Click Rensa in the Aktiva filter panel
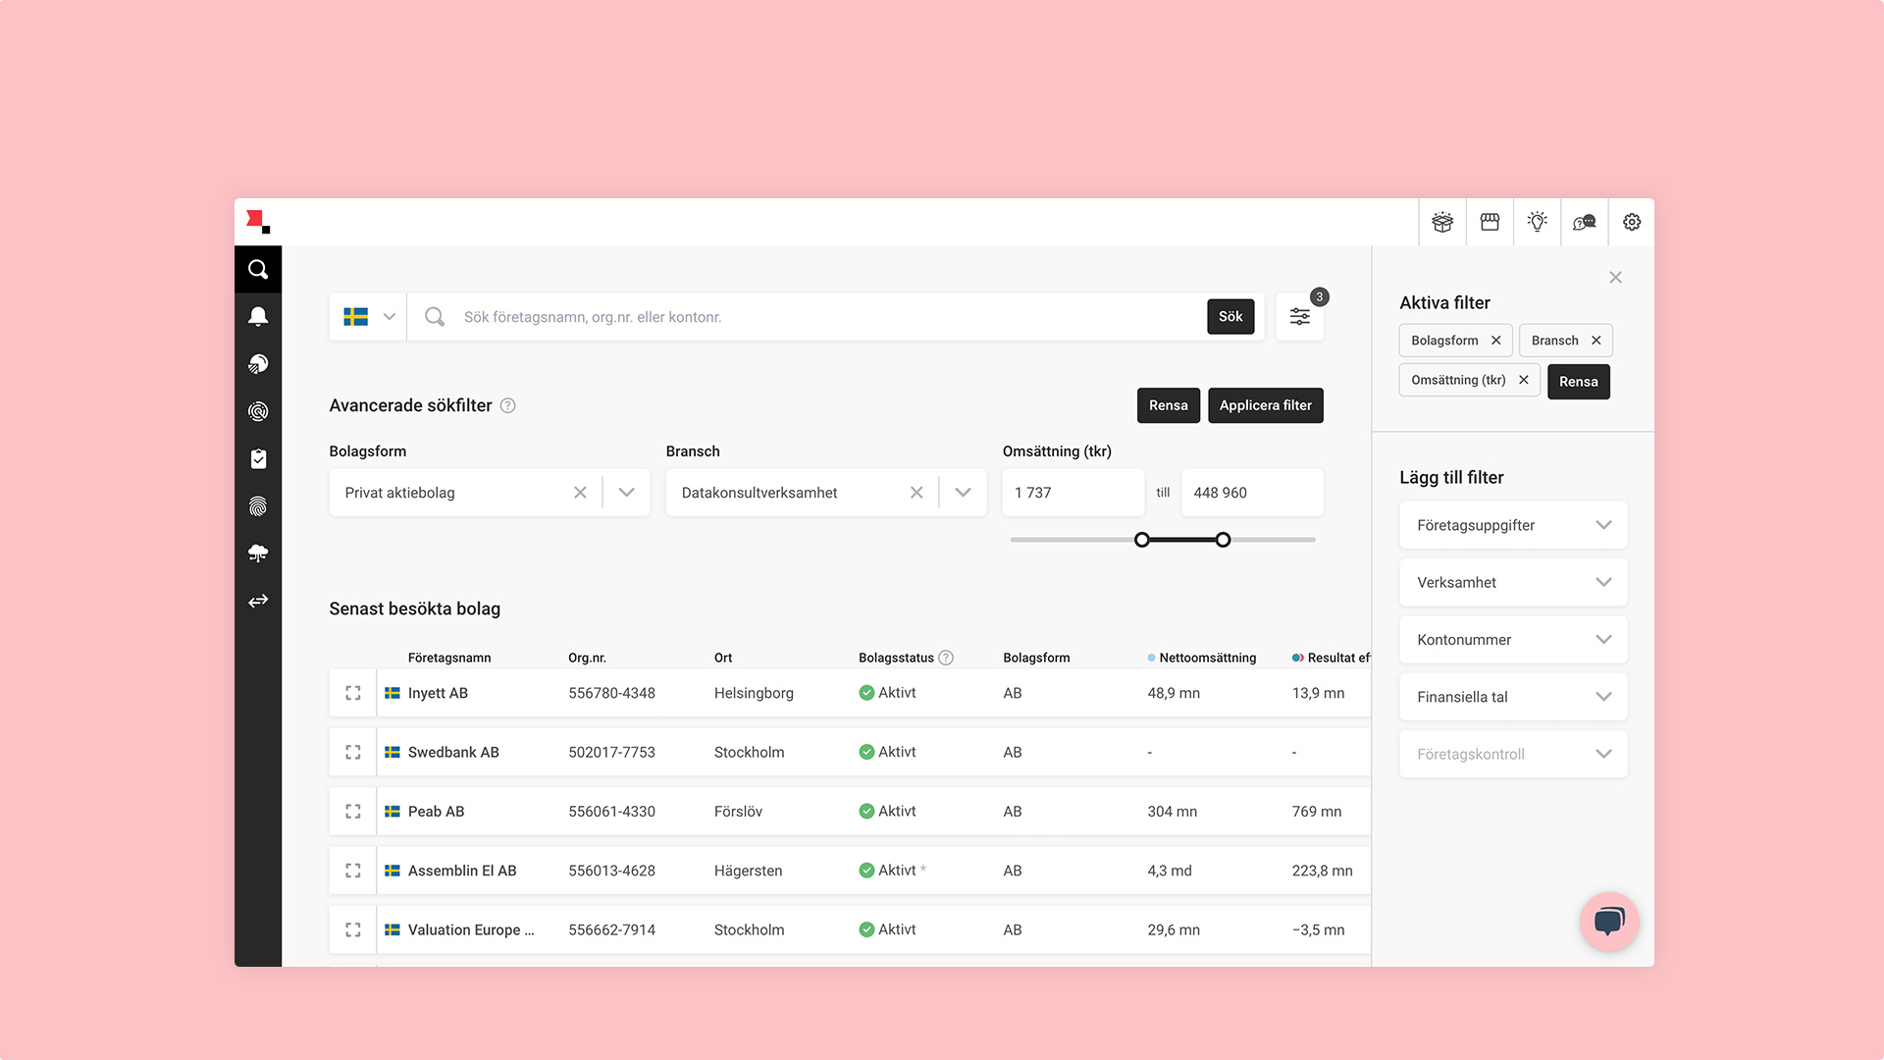This screenshot has width=1884, height=1060. pos(1578,382)
